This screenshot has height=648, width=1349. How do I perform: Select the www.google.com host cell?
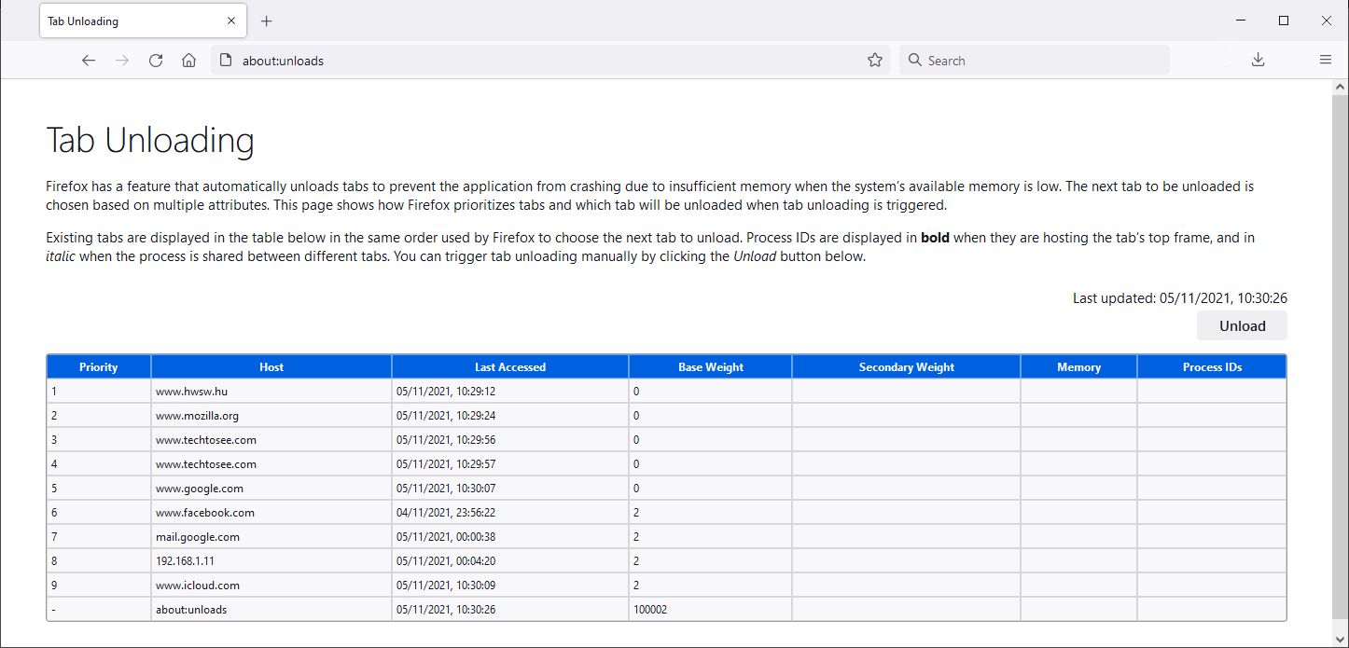271,489
